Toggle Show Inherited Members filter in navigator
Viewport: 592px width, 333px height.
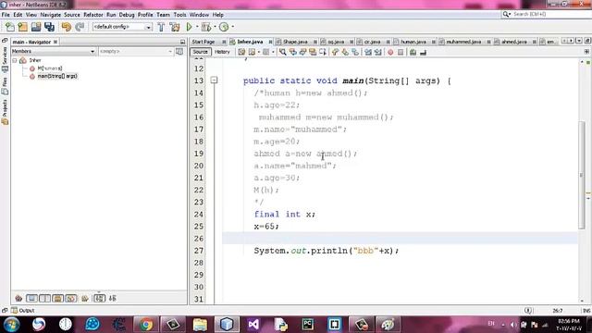click(18, 298)
